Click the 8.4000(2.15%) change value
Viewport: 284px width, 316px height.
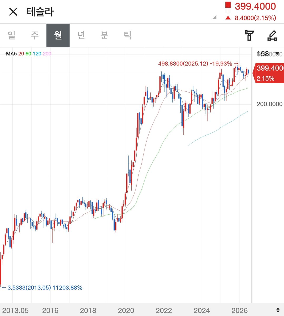[x=255, y=18]
